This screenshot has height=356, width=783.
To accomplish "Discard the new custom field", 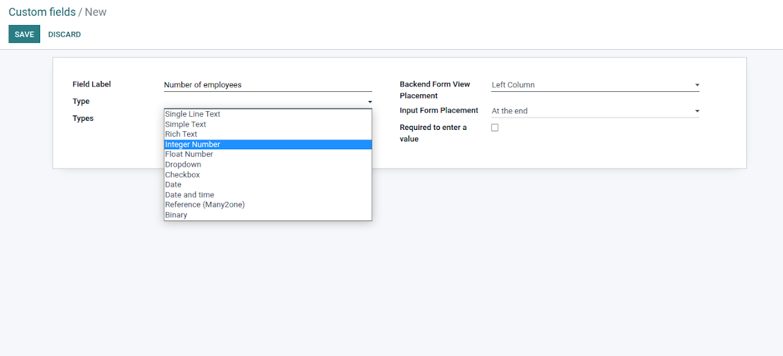I will point(64,35).
